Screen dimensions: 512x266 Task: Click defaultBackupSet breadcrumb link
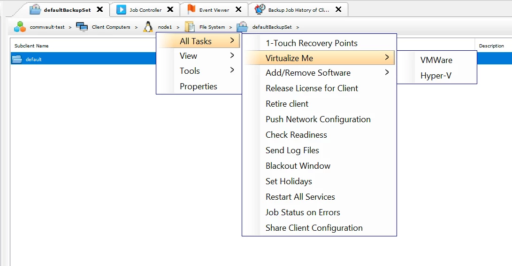coord(272,27)
